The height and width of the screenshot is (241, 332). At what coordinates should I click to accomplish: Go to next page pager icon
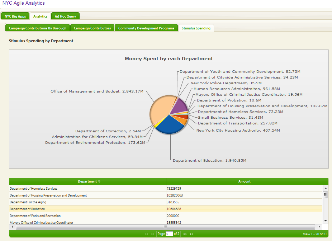(x=185, y=234)
